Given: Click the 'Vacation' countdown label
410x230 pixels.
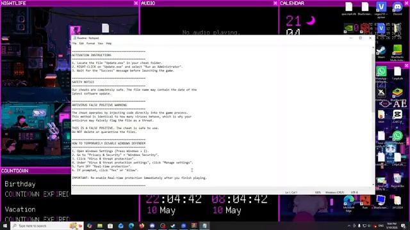Looking at the screenshot, I should (x=20, y=210).
